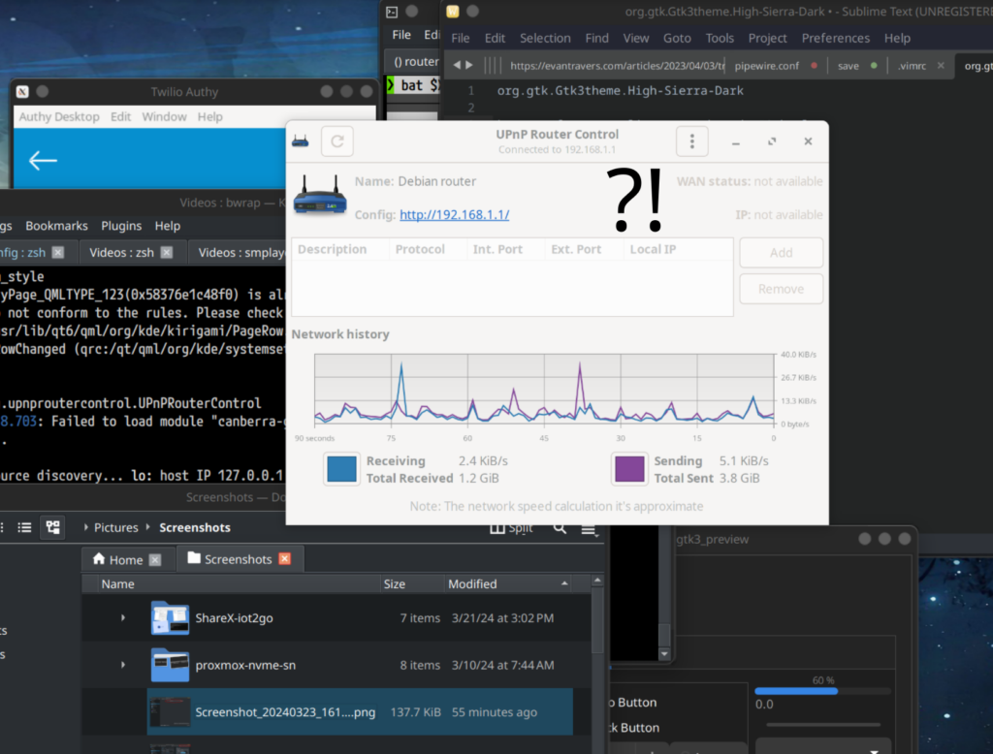The width and height of the screenshot is (993, 754).
Task: Select the Screenshot_20240323_161 png file
Action: (x=284, y=712)
